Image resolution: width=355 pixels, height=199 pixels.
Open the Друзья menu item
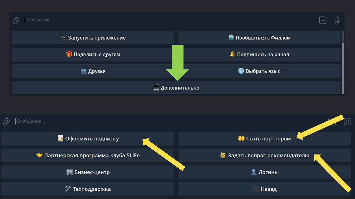click(x=93, y=71)
